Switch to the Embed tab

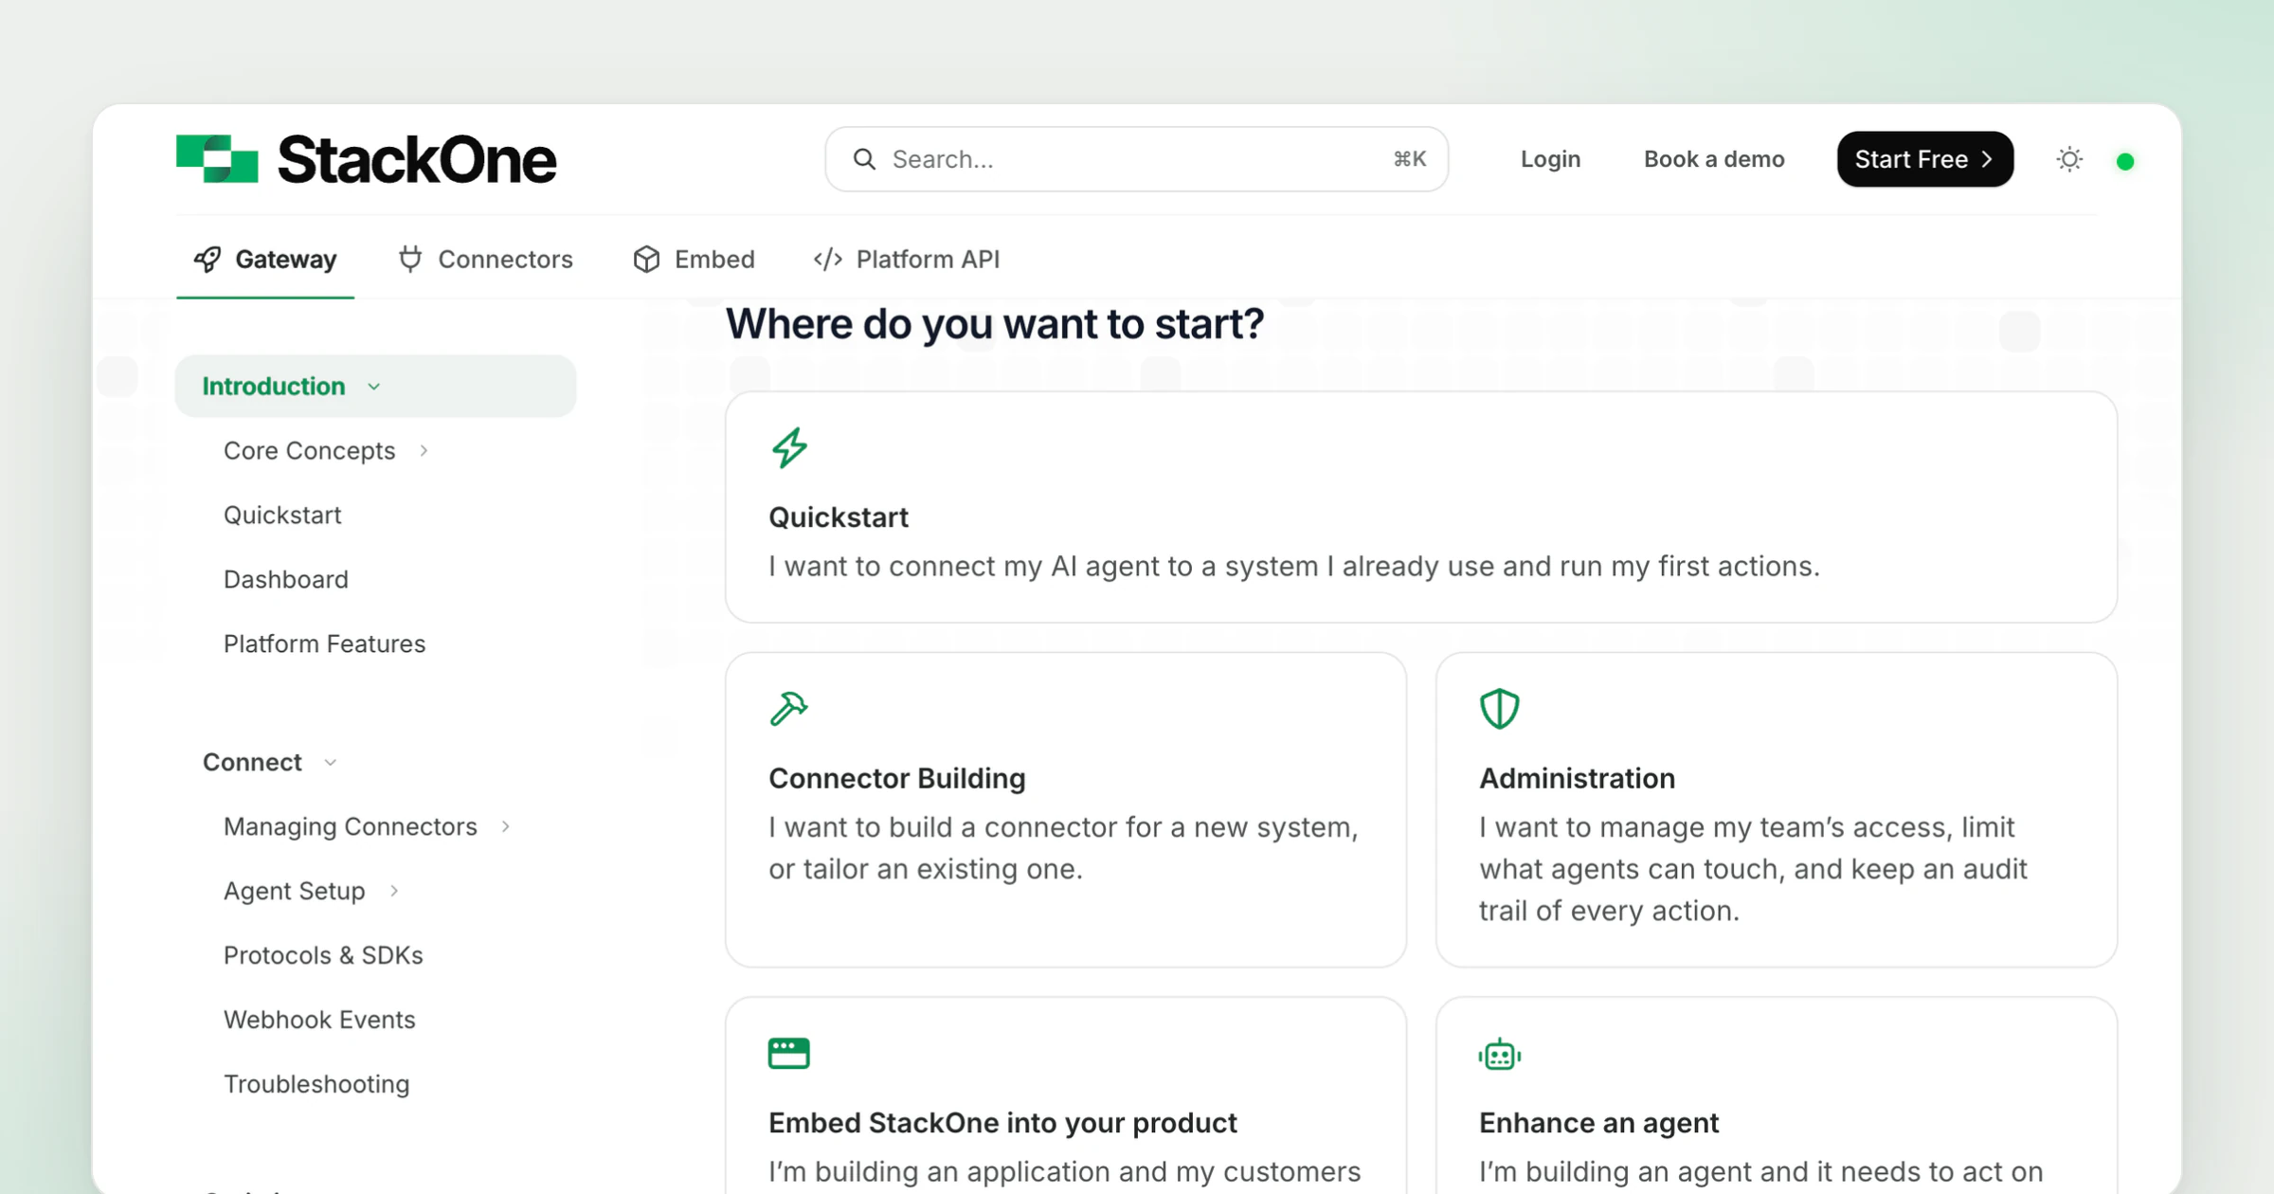(695, 259)
